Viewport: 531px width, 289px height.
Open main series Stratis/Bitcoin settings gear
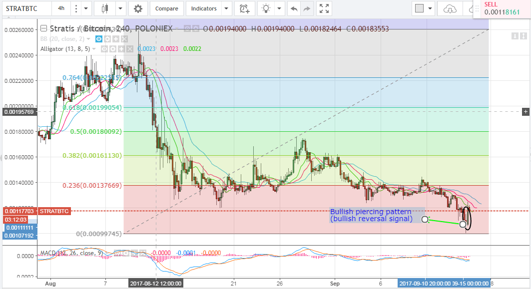(196, 29)
